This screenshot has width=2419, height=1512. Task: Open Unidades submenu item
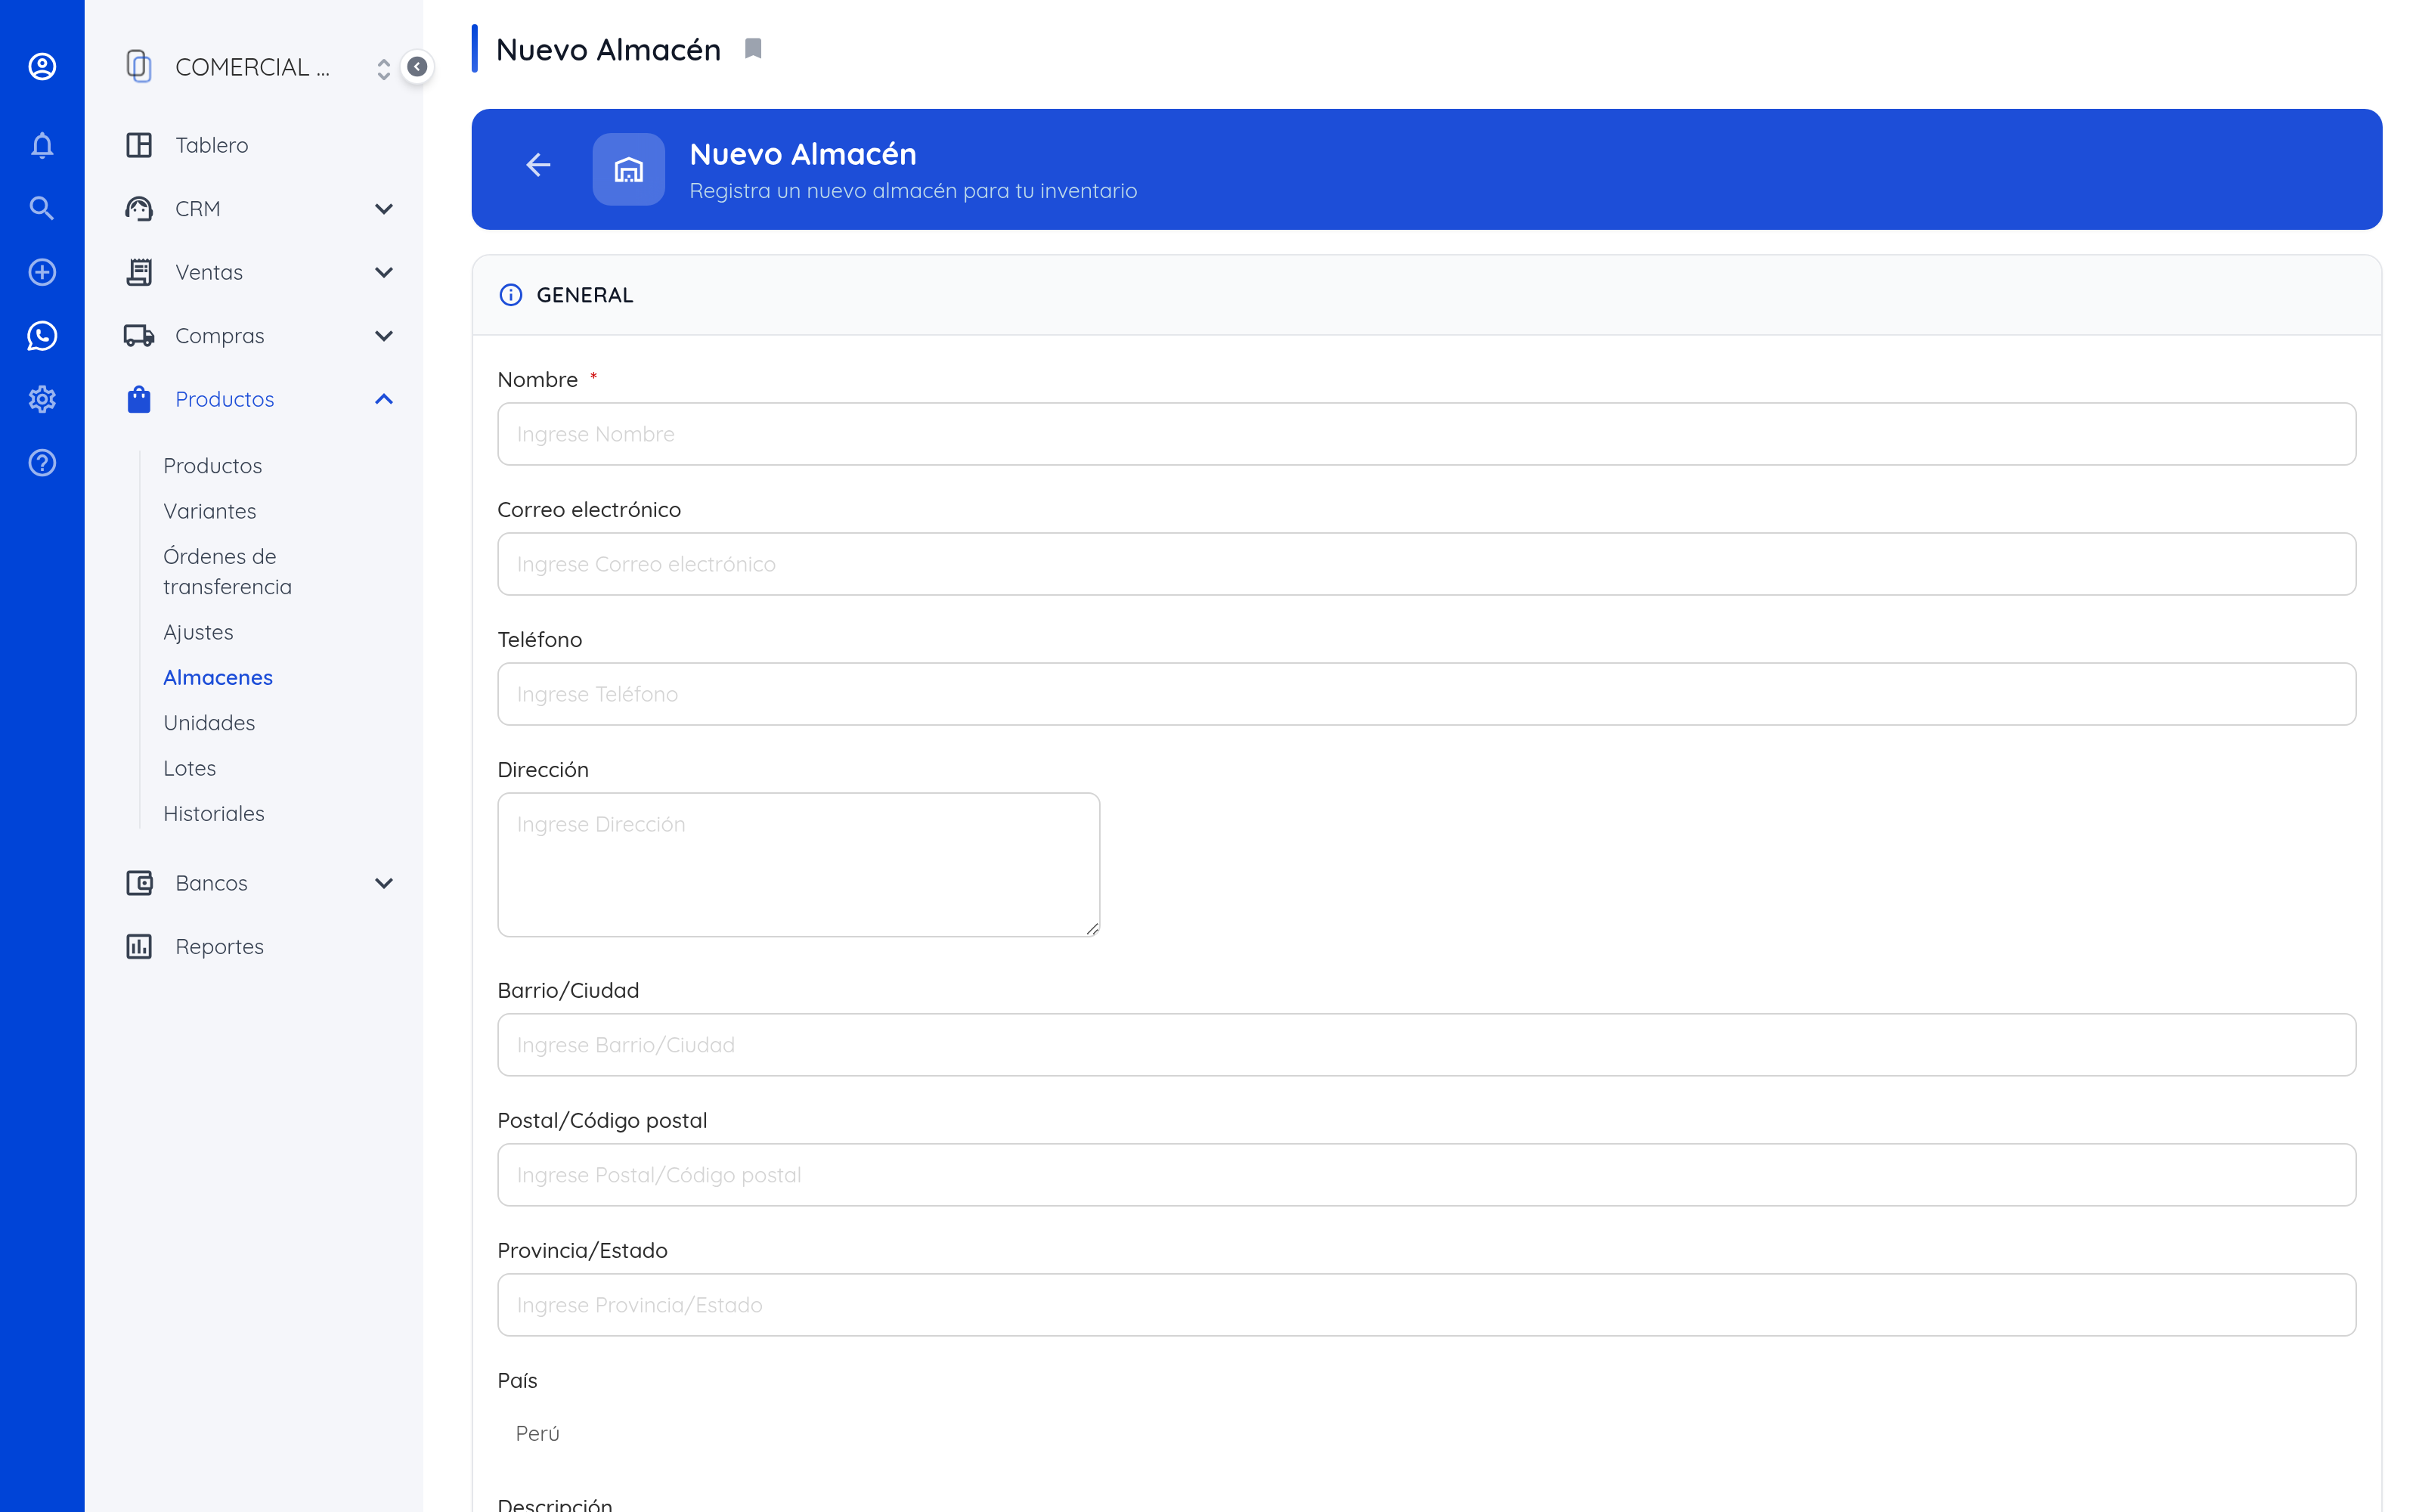click(209, 722)
